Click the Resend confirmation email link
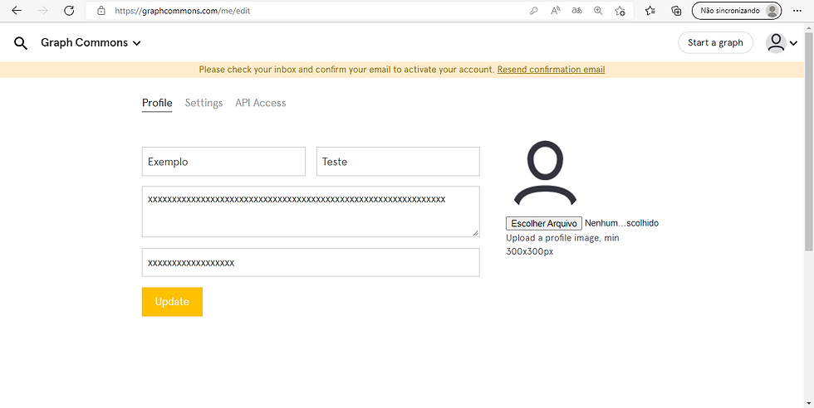The image size is (814, 408). tap(551, 70)
